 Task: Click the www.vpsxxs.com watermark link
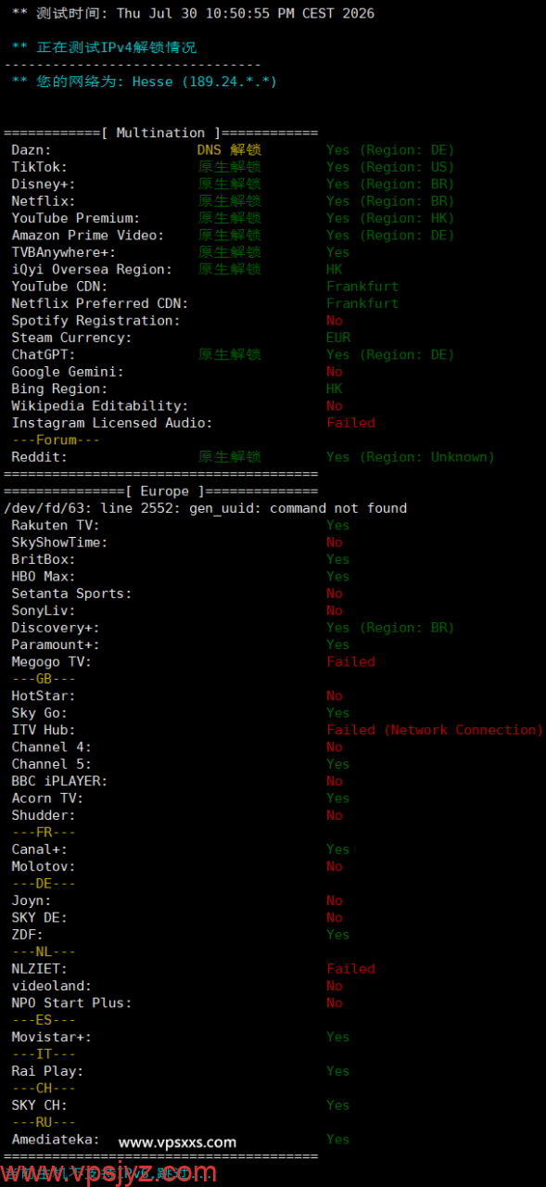coord(177,1142)
